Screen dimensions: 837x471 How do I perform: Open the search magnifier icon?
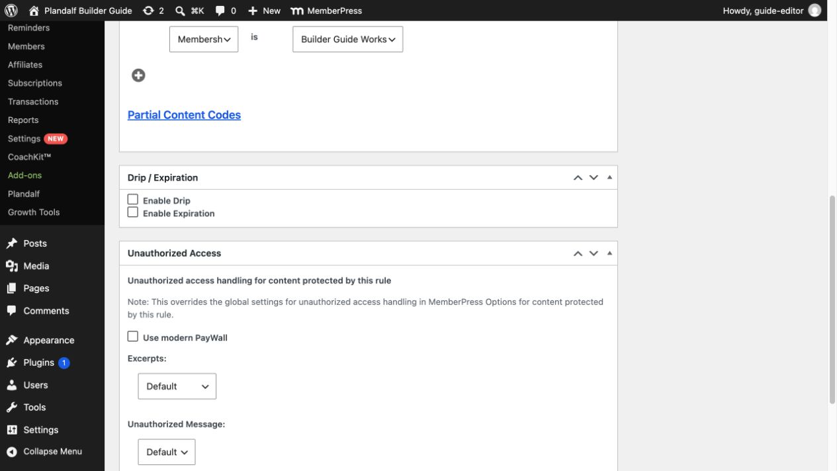coord(180,11)
